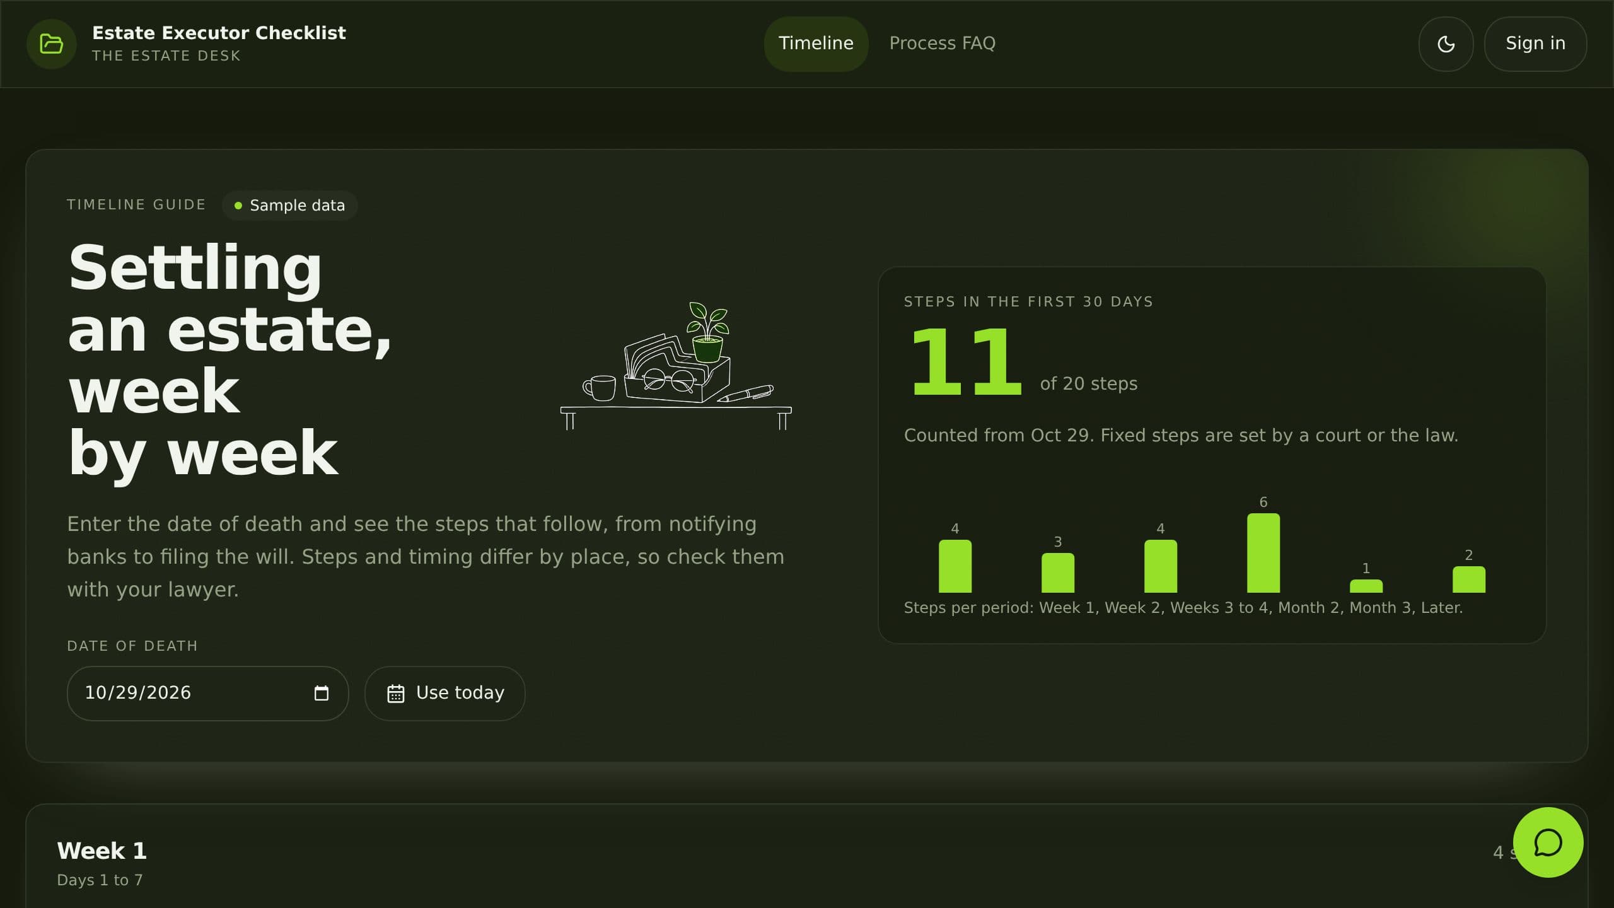
Task: Click the 'Counted from Oct 29' note
Action: [1181, 436]
